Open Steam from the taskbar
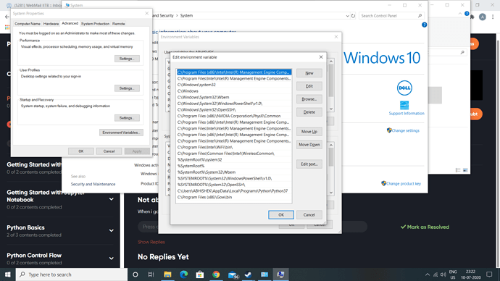The width and height of the screenshot is (500, 281). (248, 274)
